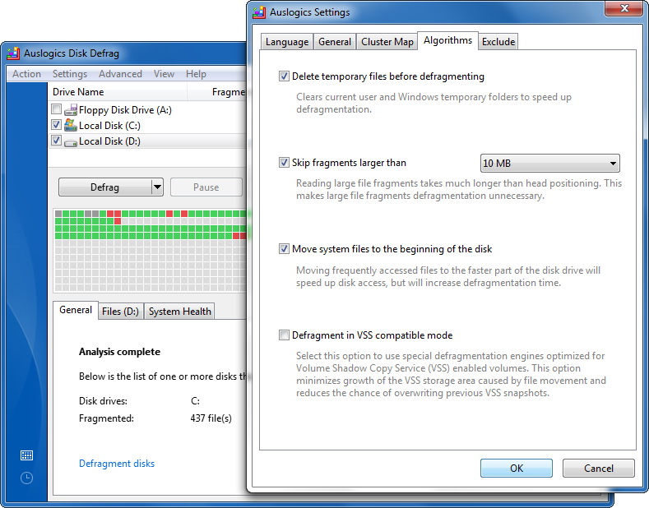This screenshot has height=508, width=649.
Task: Confirm settings with the OK button
Action: click(x=516, y=468)
